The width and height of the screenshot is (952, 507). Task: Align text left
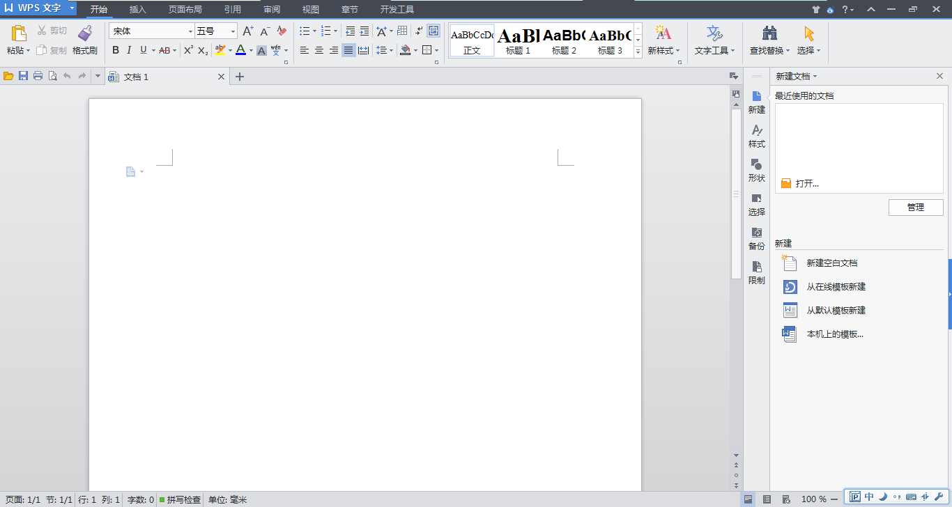[305, 50]
